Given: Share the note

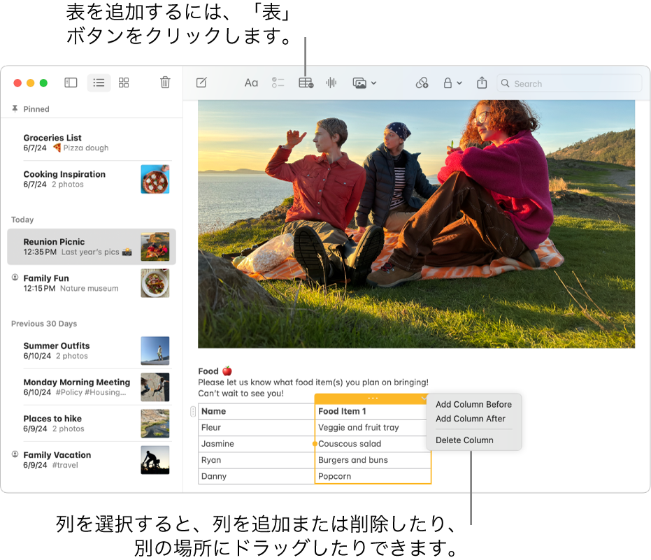Looking at the screenshot, I should [x=482, y=82].
